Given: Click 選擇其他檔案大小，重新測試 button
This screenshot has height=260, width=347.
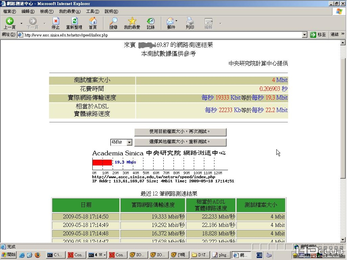Looking at the screenshot, I should point(180,142).
